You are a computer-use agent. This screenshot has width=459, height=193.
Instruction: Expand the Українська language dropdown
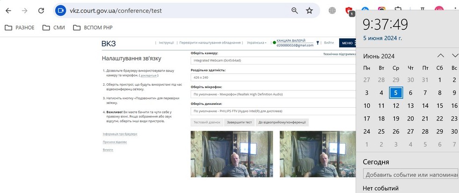point(256,43)
